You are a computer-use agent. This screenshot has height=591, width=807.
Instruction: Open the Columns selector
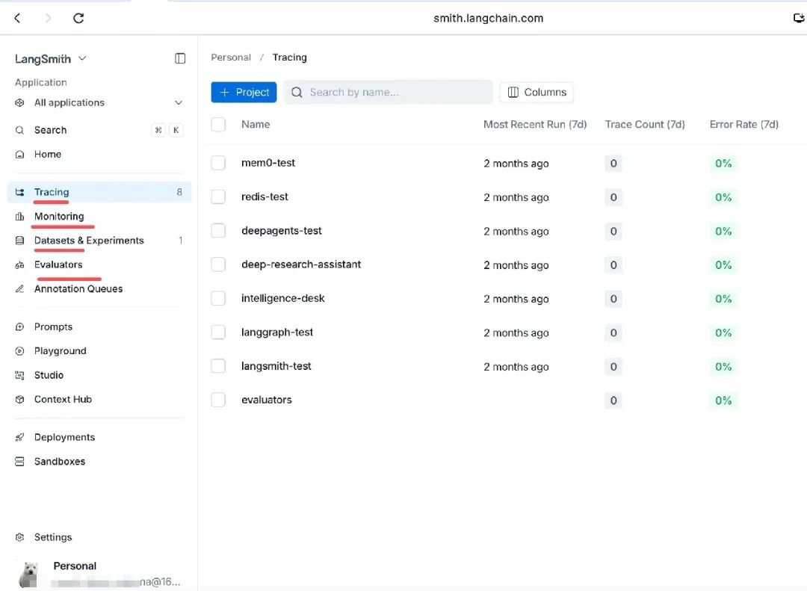(537, 92)
